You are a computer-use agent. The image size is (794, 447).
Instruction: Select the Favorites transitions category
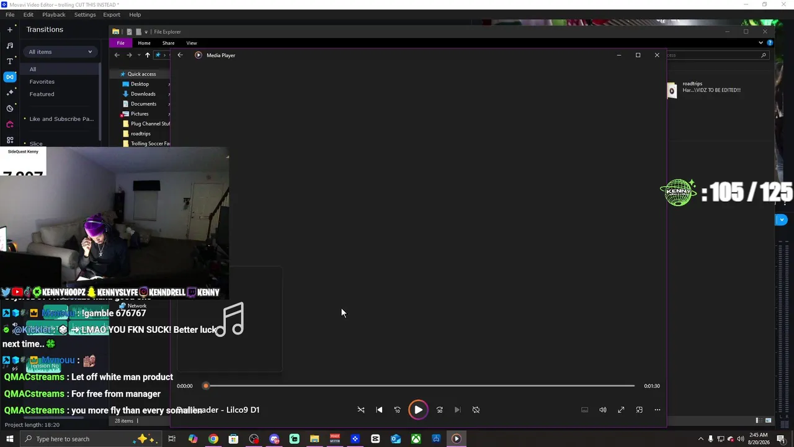(42, 81)
